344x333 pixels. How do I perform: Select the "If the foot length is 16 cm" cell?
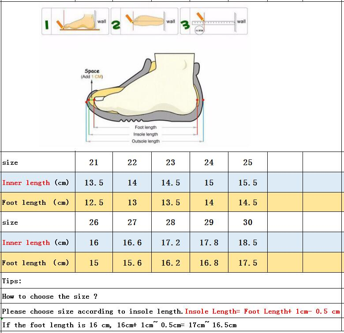(119, 326)
